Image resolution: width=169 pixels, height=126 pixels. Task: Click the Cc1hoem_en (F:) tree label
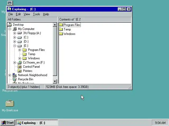point(34,62)
